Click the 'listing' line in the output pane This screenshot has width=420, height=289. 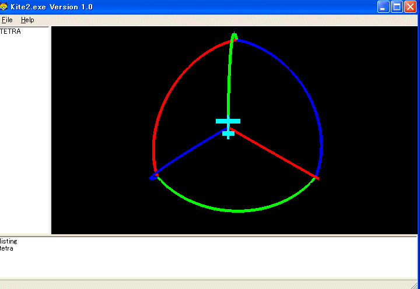coord(9,241)
